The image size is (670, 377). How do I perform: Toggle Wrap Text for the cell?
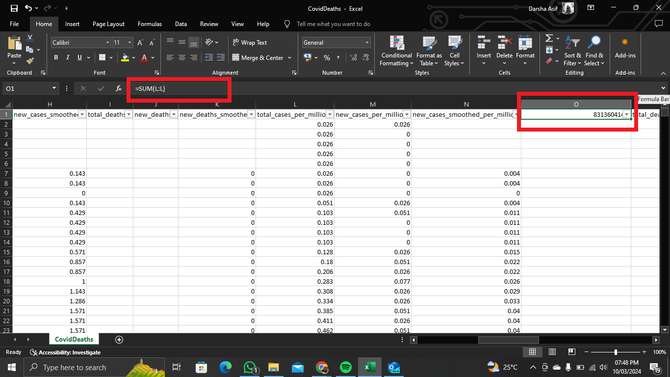coord(249,43)
